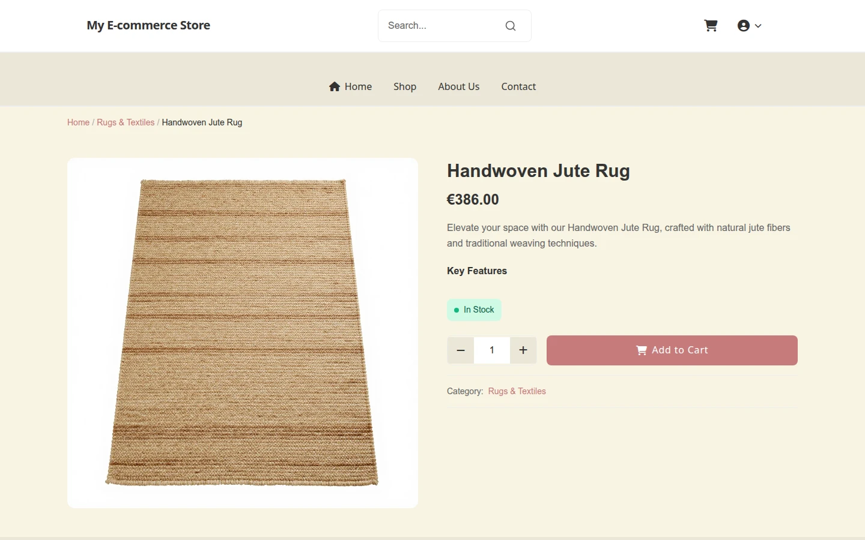Click the jute rug product image
This screenshot has width=865, height=540.
click(x=243, y=333)
